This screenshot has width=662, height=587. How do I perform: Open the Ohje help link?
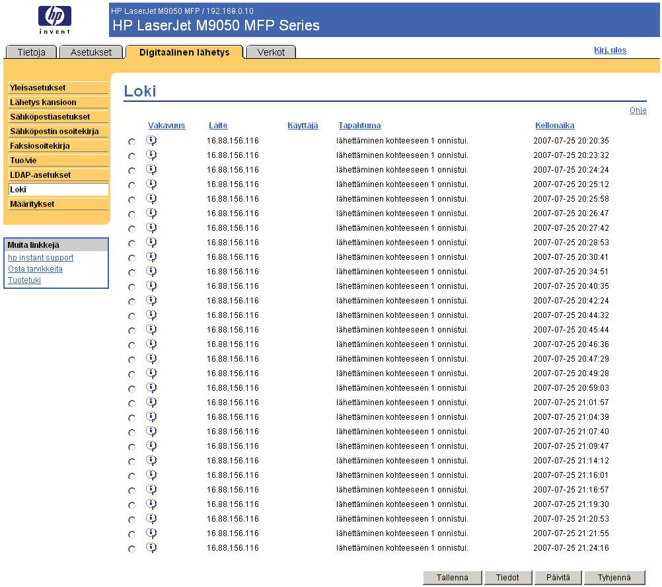[x=638, y=110]
